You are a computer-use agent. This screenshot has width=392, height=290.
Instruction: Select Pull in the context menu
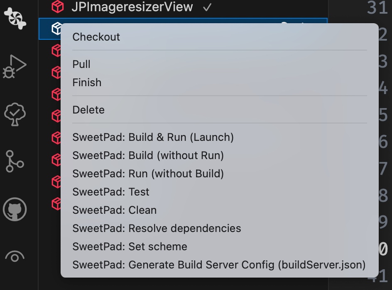pyautogui.click(x=81, y=64)
